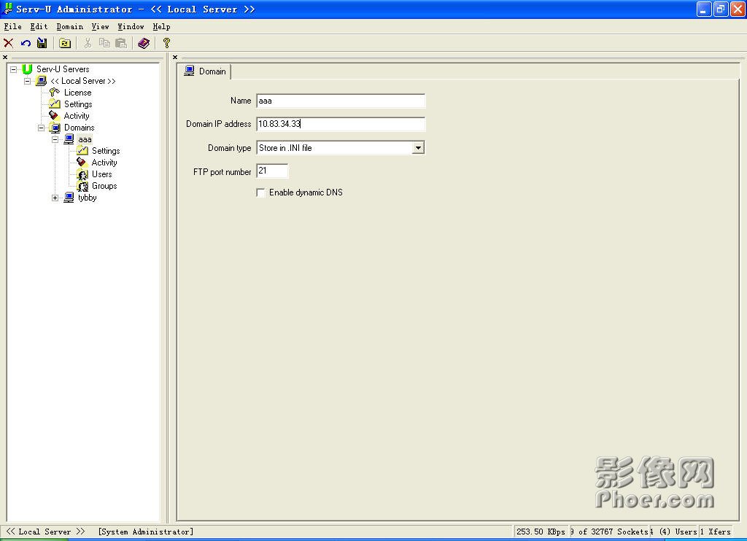
Task: Close the right Domain pane
Action: [175, 57]
